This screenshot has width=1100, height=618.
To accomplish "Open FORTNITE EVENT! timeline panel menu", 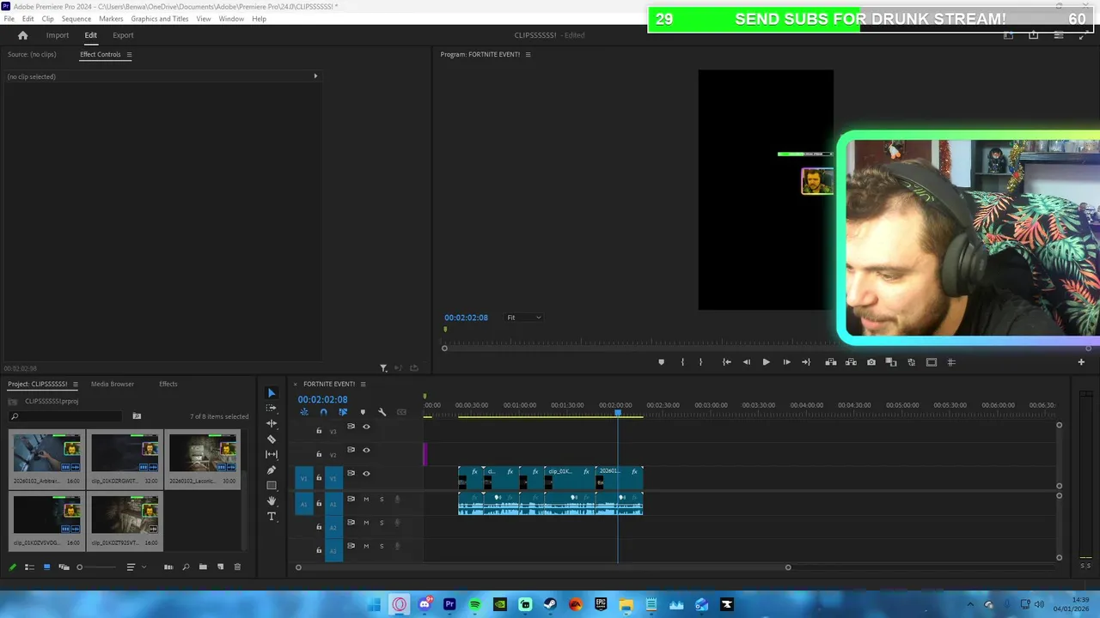I will (363, 384).
